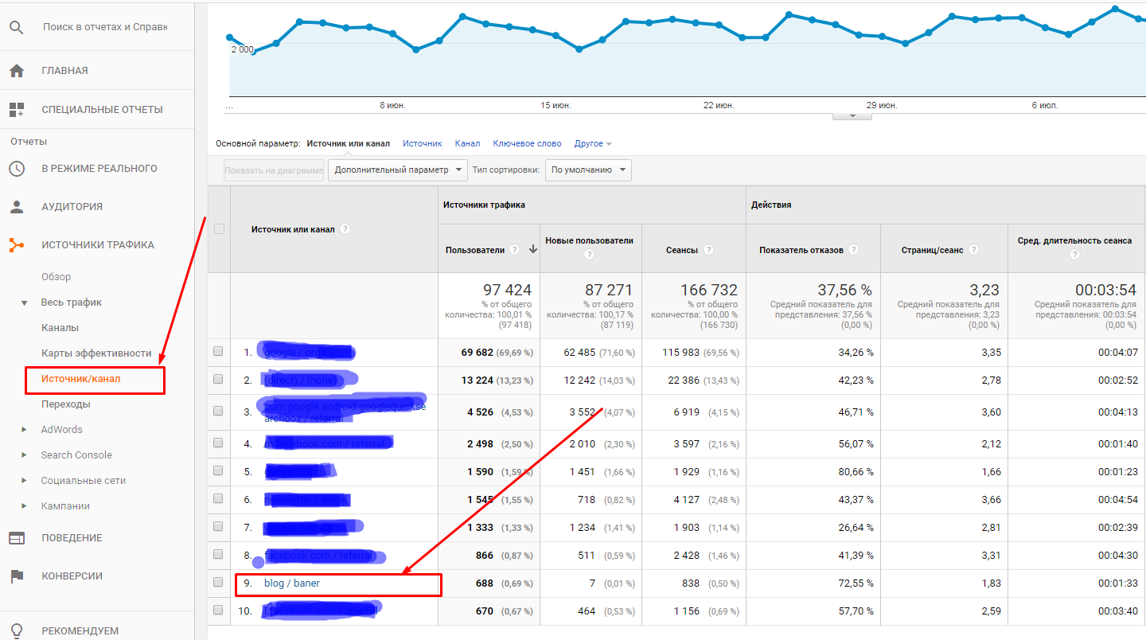Click the blog / baner source link
This screenshot has height=640, width=1146.
[292, 583]
